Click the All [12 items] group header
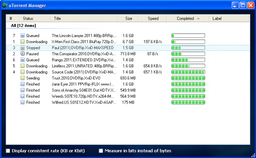Viewport: 256px width, 158px height. tap(23, 26)
